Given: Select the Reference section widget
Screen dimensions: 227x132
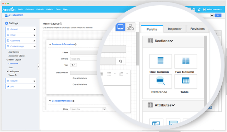Looking at the screenshot, I should (x=161, y=81).
